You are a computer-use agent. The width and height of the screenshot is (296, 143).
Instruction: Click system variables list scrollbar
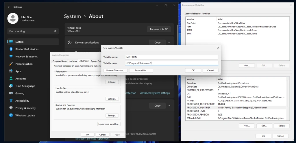288,98
